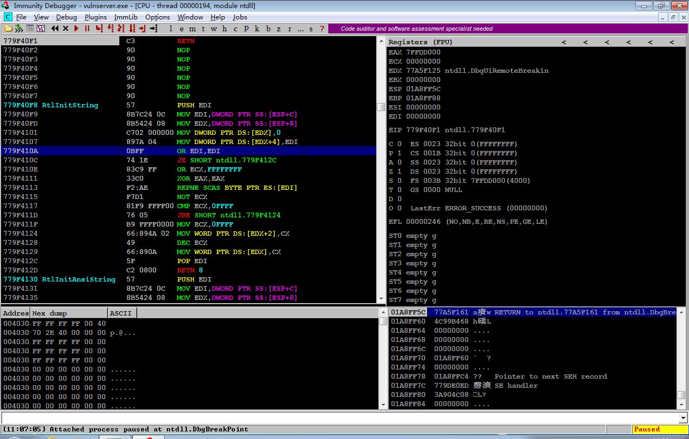This screenshot has height=439, width=689.
Task: Click the Hex dump column header
Action: [x=69, y=313]
